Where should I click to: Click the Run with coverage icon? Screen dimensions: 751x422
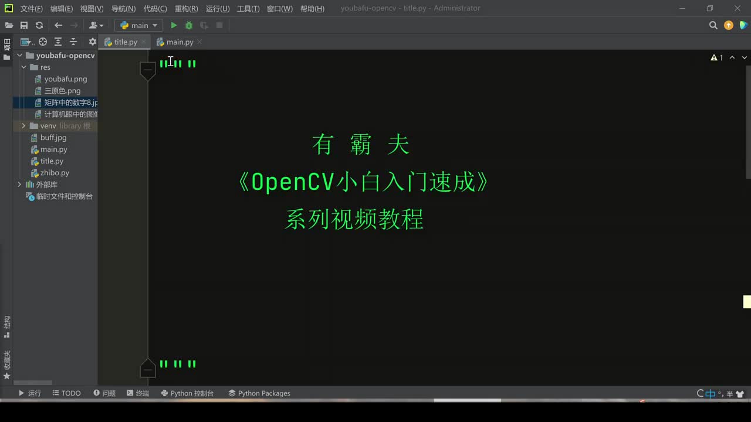click(204, 25)
